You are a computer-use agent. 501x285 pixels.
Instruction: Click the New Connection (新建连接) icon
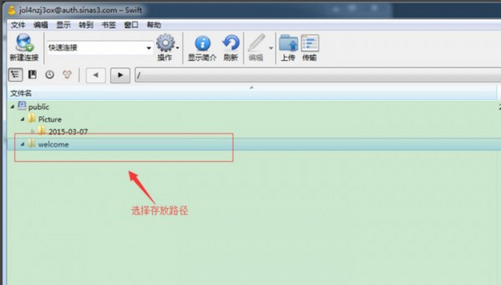pyautogui.click(x=24, y=44)
